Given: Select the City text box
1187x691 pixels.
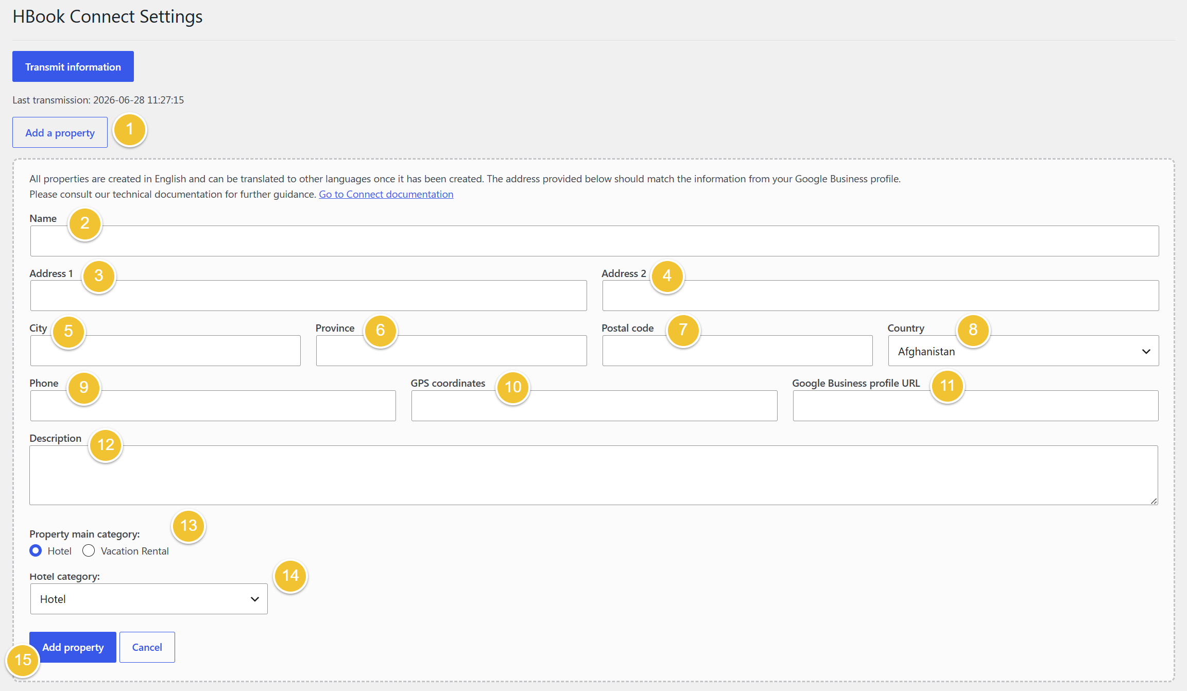Looking at the screenshot, I should pyautogui.click(x=165, y=351).
